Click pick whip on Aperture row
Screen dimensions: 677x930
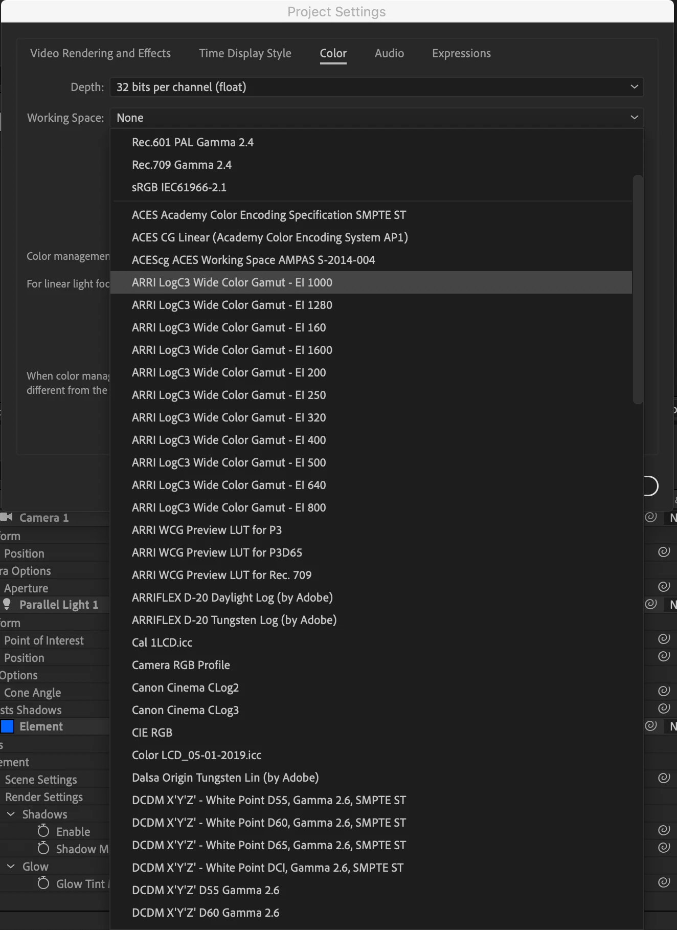[x=664, y=587]
